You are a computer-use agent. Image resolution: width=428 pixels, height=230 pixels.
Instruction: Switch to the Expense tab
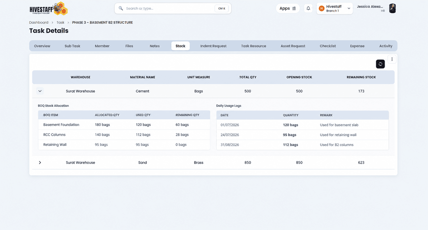point(357,46)
